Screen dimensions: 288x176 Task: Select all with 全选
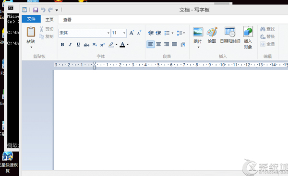267,44
